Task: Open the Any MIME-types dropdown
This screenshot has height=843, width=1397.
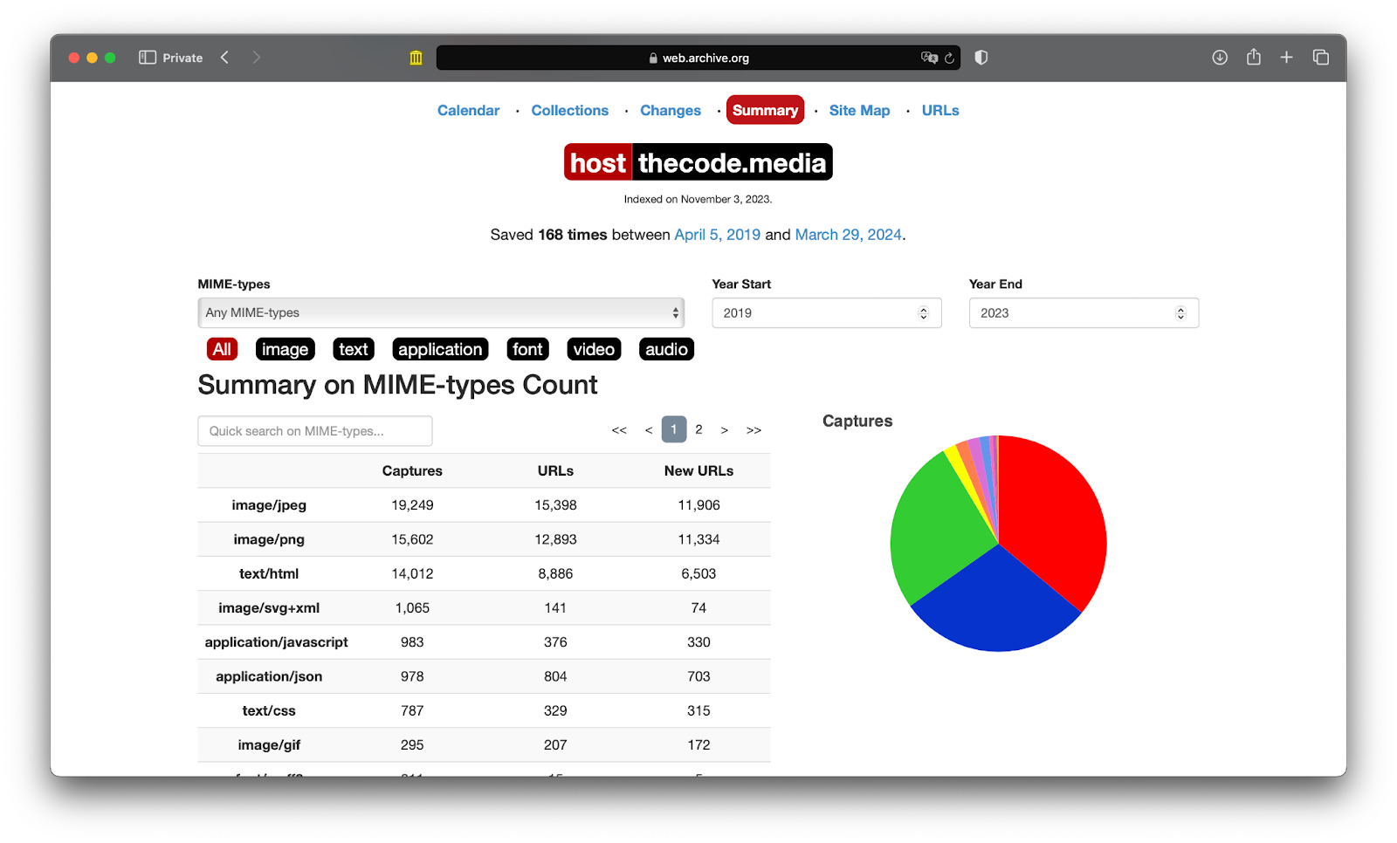Action: click(x=441, y=312)
